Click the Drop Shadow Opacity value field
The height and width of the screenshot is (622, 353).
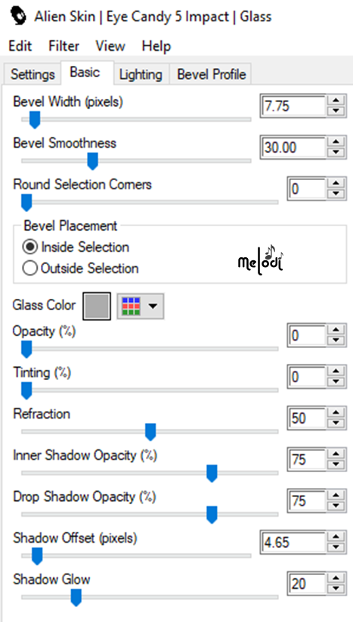tap(308, 501)
